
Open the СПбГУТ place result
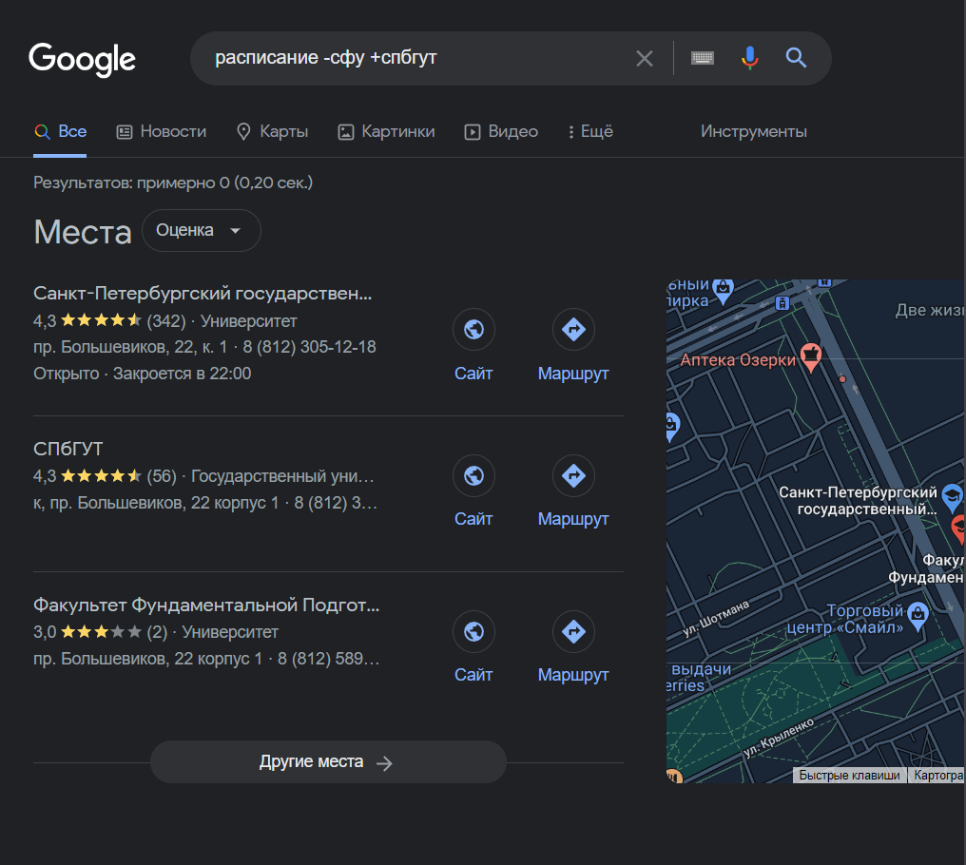point(68,449)
